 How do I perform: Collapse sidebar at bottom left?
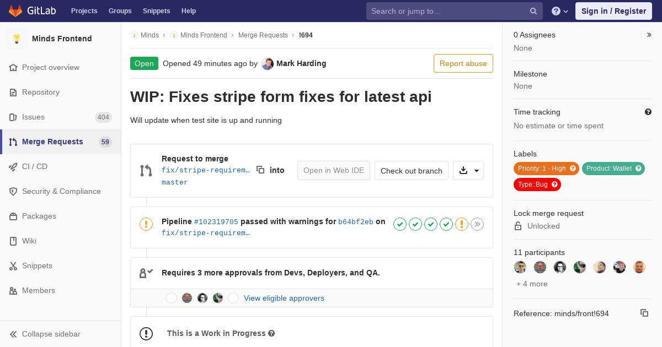click(61, 334)
